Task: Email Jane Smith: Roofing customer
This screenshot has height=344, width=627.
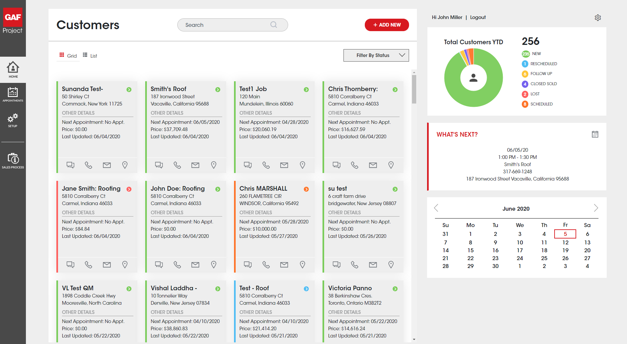Action: point(107,264)
